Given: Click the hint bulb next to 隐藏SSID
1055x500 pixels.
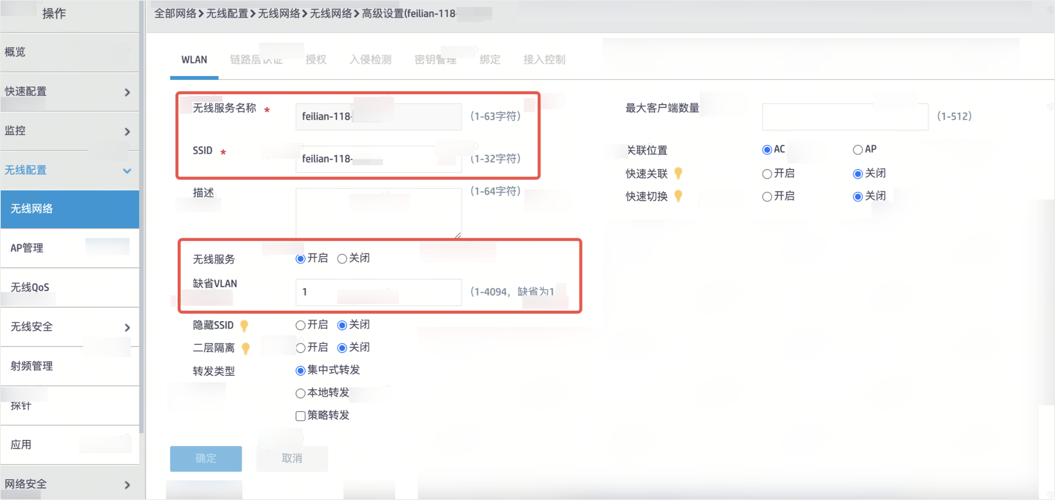Looking at the screenshot, I should (244, 325).
